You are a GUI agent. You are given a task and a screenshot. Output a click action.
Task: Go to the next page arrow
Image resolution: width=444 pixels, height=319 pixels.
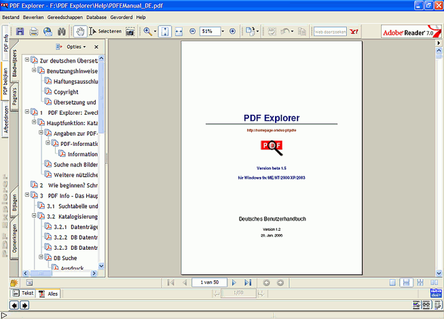tap(234, 282)
